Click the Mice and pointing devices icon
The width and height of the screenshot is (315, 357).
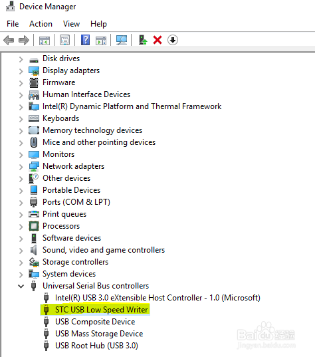coord(34,142)
